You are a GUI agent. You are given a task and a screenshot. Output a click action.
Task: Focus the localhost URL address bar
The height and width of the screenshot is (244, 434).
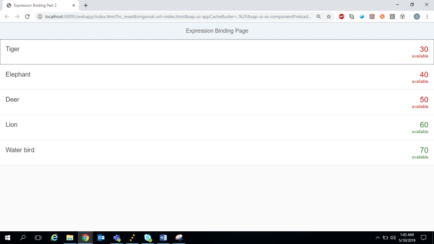tap(178, 17)
